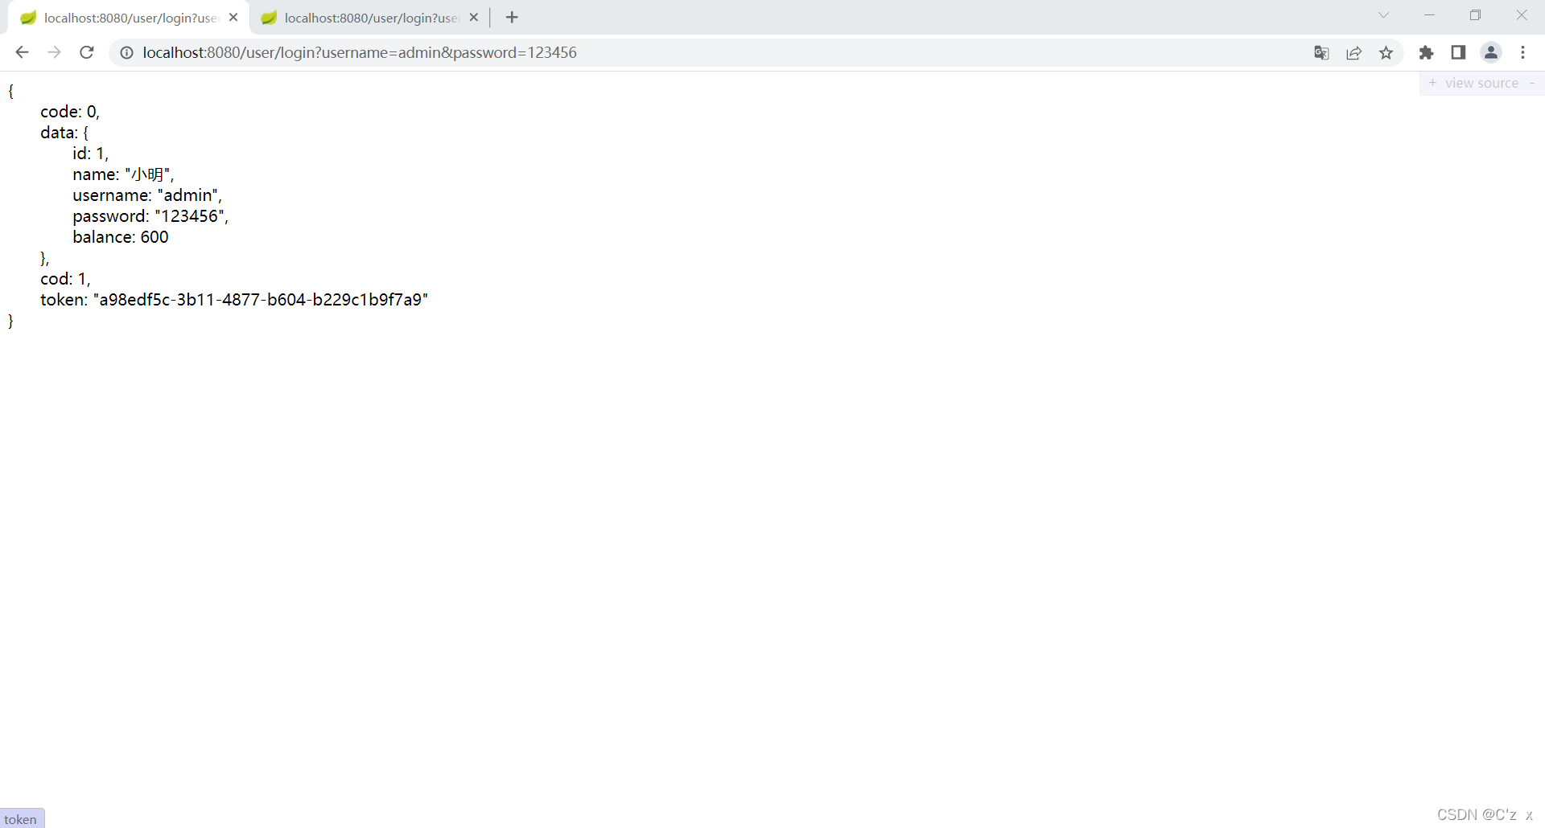Collapse all JSON nodes with minus
Image resolution: width=1545 pixels, height=828 pixels.
[1533, 83]
